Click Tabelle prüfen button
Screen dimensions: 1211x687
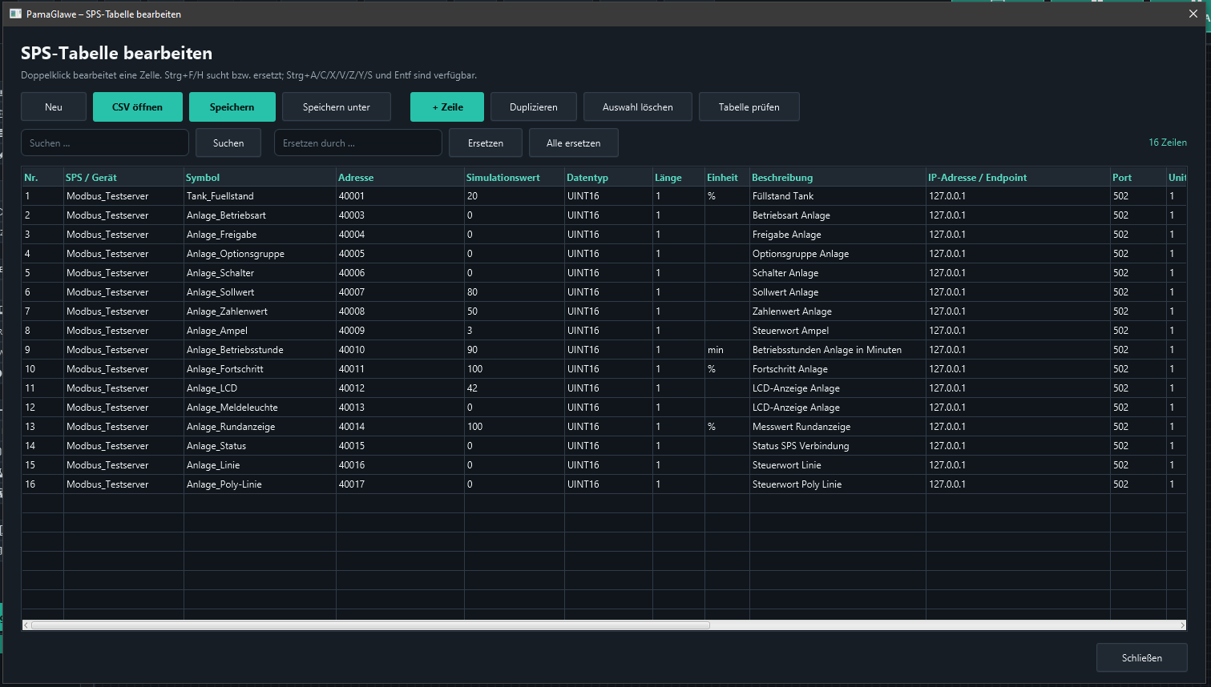tap(749, 106)
